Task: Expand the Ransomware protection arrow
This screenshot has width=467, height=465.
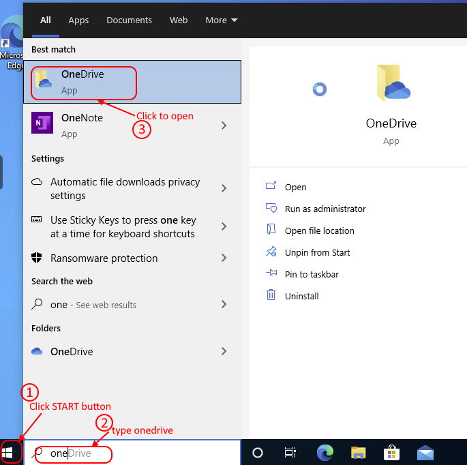Action: pos(224,258)
